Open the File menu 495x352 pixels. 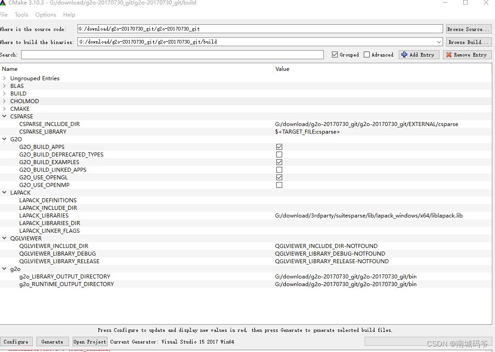click(4, 14)
